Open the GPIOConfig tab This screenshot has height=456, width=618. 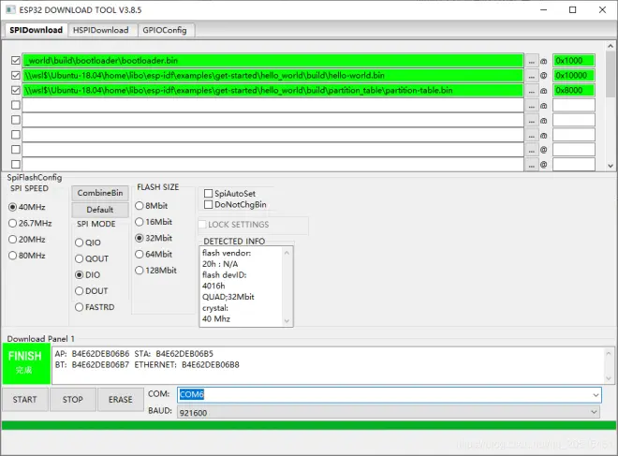(x=165, y=30)
